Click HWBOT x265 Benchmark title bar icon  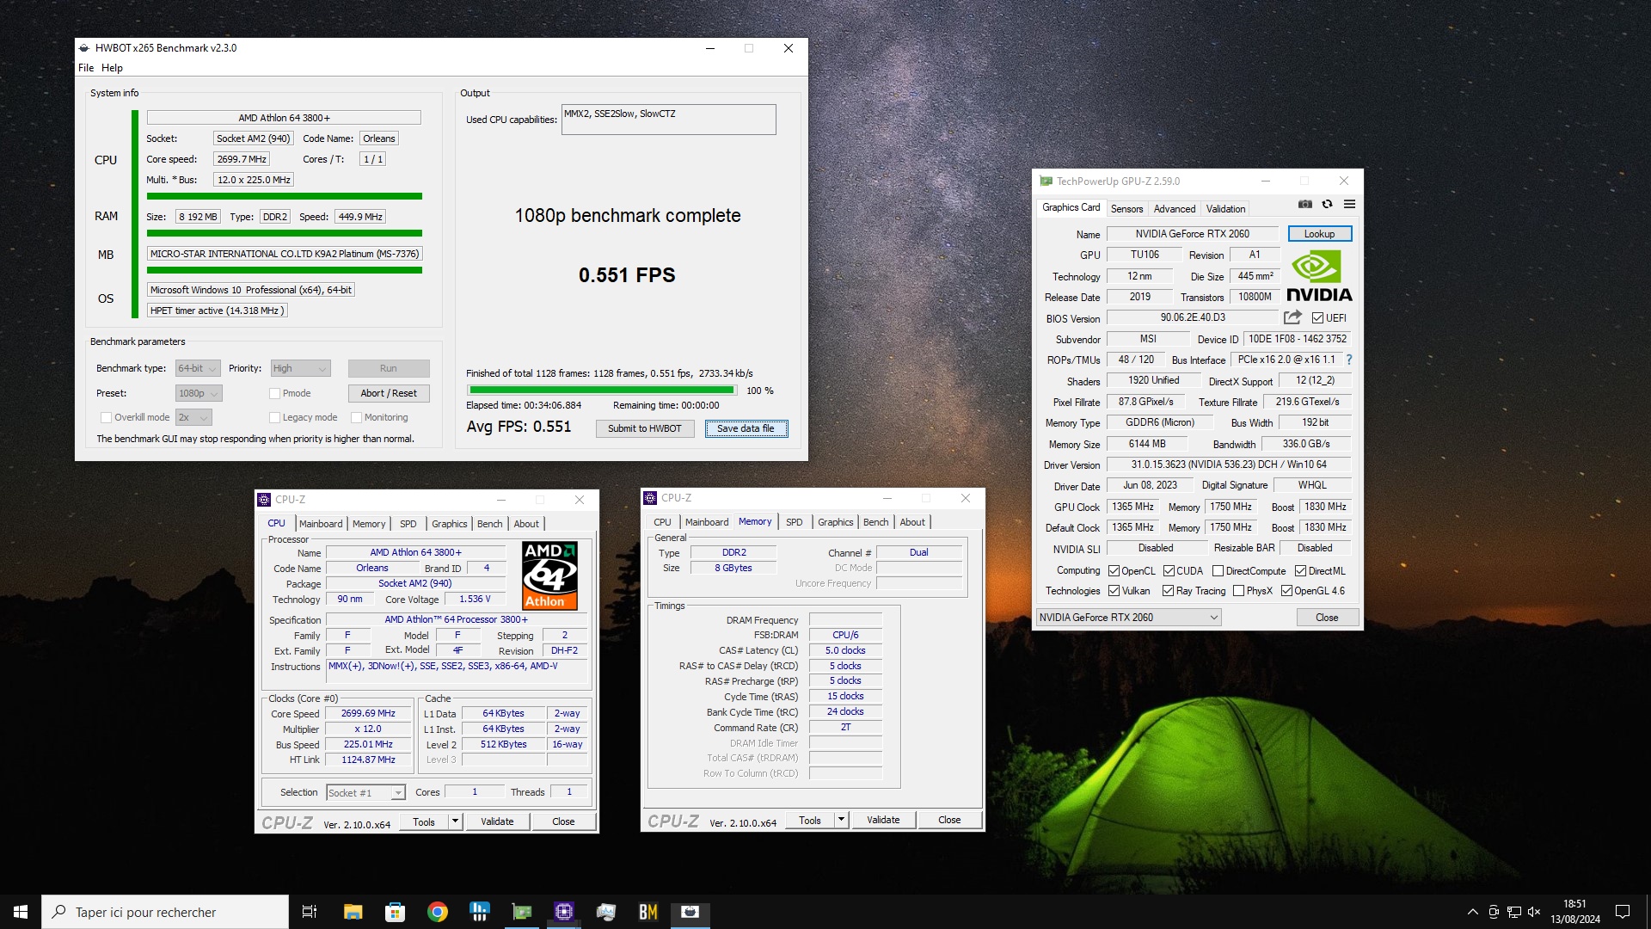[x=84, y=48]
